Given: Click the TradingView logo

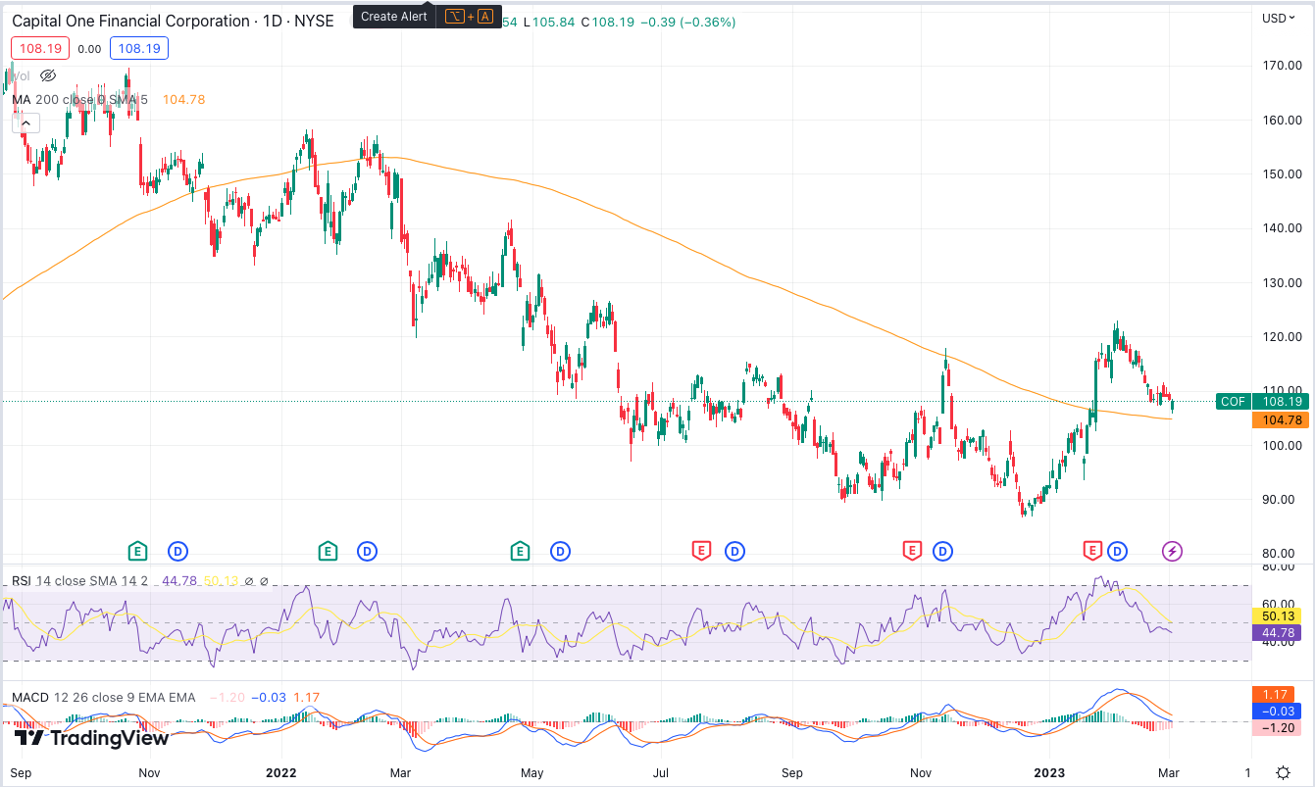Looking at the screenshot, I should tap(92, 738).
